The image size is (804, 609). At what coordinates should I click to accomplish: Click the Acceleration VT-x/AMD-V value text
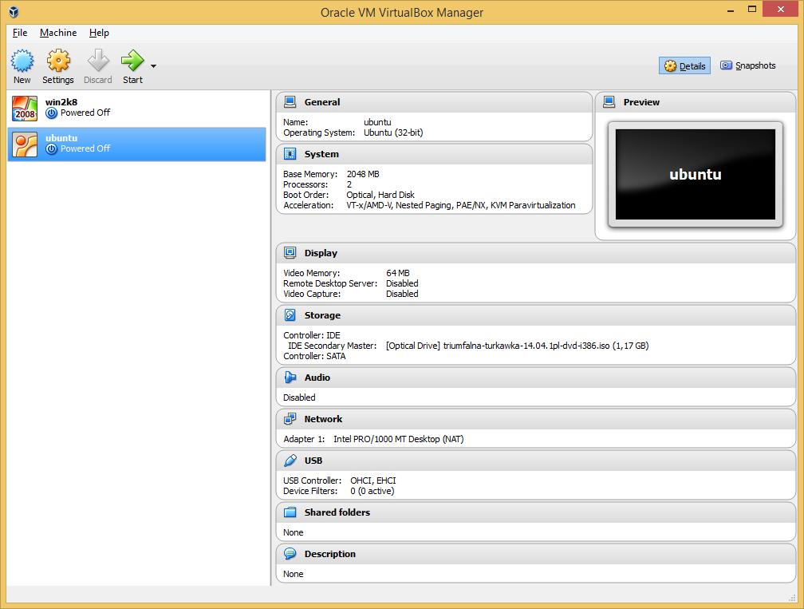(461, 205)
